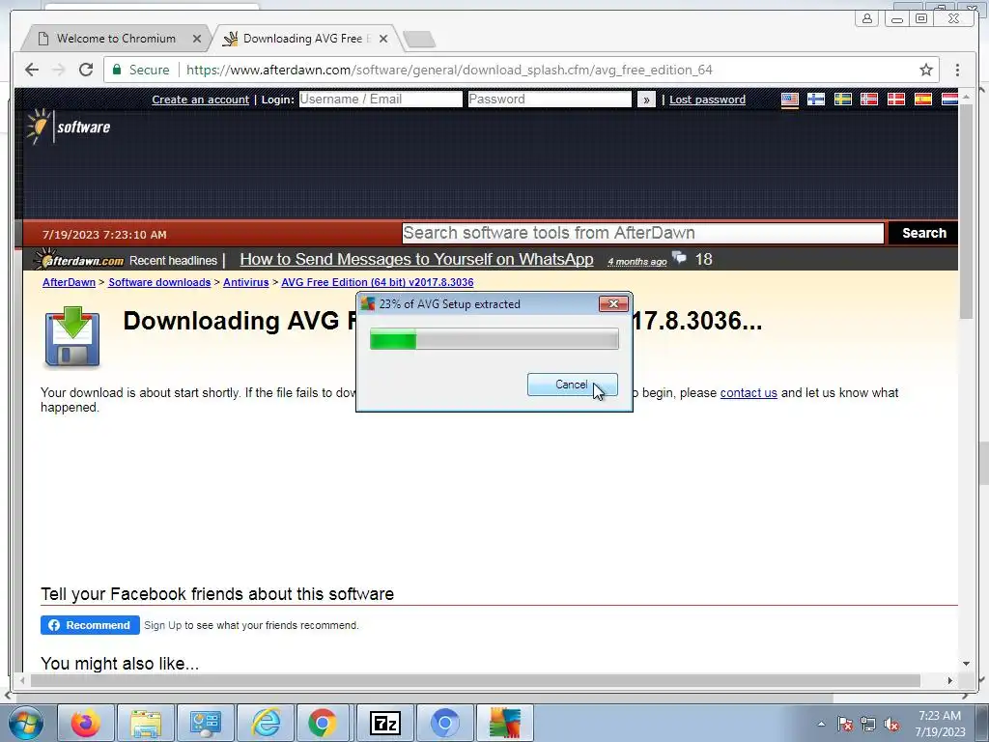The height and width of the screenshot is (742, 989).
Task: Click the network tray icon
Action: click(868, 724)
